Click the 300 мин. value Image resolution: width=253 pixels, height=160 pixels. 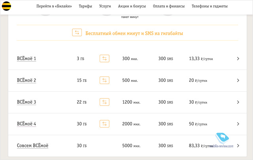coord(130,58)
